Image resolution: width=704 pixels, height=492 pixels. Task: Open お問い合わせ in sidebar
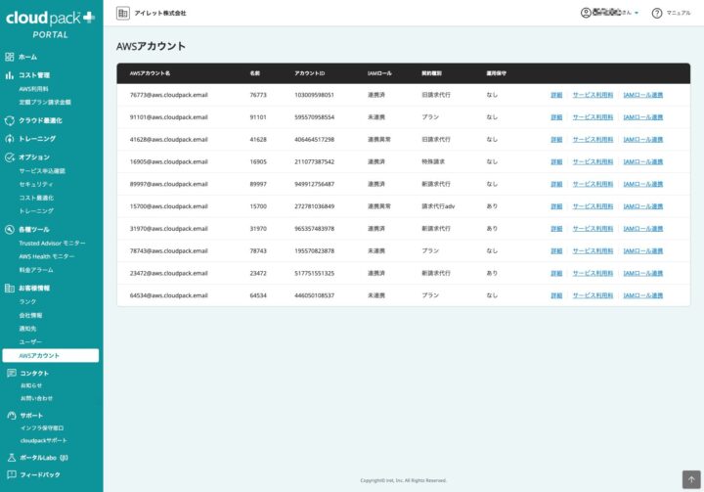[x=36, y=398]
